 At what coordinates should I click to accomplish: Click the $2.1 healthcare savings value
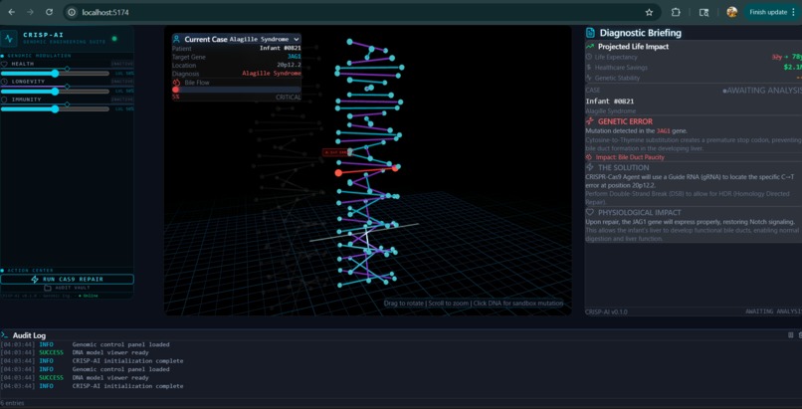pos(792,68)
